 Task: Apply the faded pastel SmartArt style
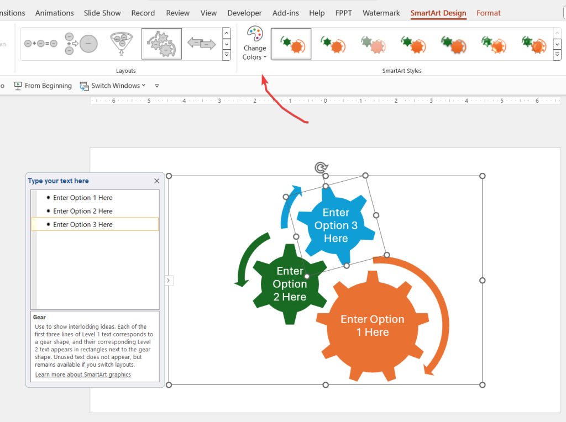[x=373, y=44]
